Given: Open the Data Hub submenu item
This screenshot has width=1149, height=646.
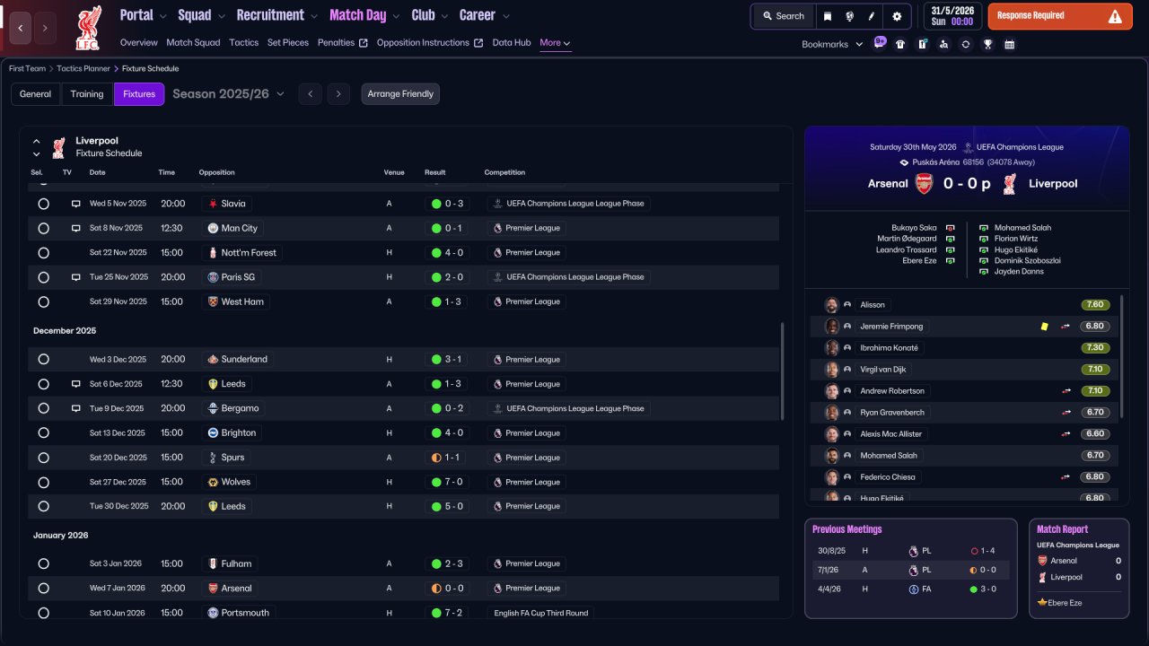Looking at the screenshot, I should point(512,43).
